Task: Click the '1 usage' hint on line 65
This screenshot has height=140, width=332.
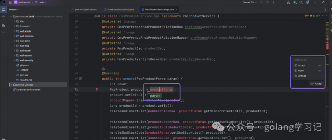Action: pos(129,54)
